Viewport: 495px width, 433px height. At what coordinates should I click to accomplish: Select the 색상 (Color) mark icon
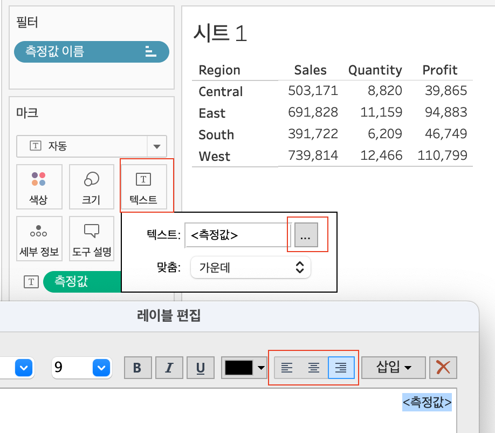[39, 186]
